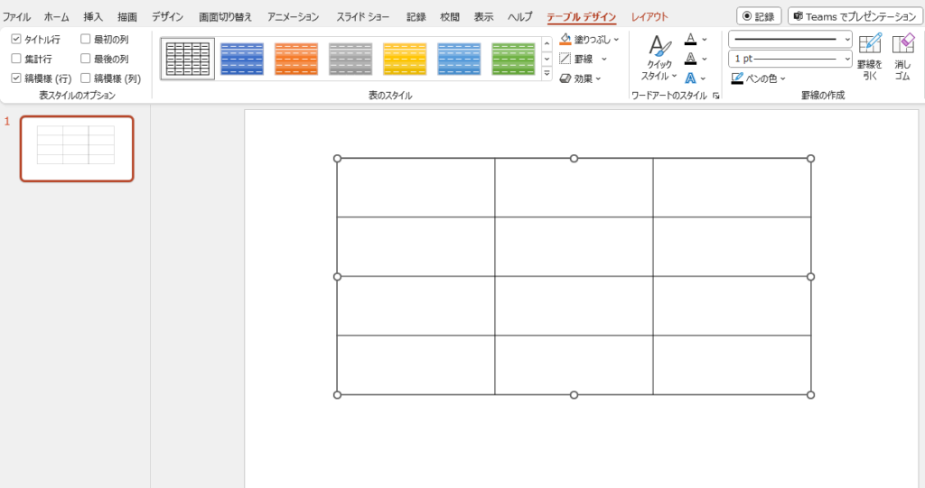This screenshot has width=925, height=488.
Task: Toggle the 縞模様 (列) checkbox
Action: [86, 78]
